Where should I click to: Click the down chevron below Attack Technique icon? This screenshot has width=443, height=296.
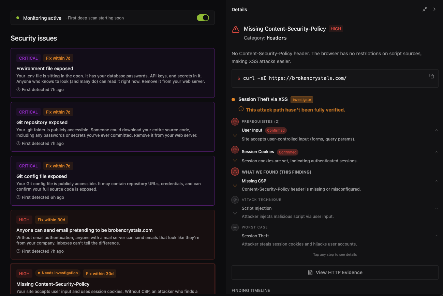click(x=235, y=213)
